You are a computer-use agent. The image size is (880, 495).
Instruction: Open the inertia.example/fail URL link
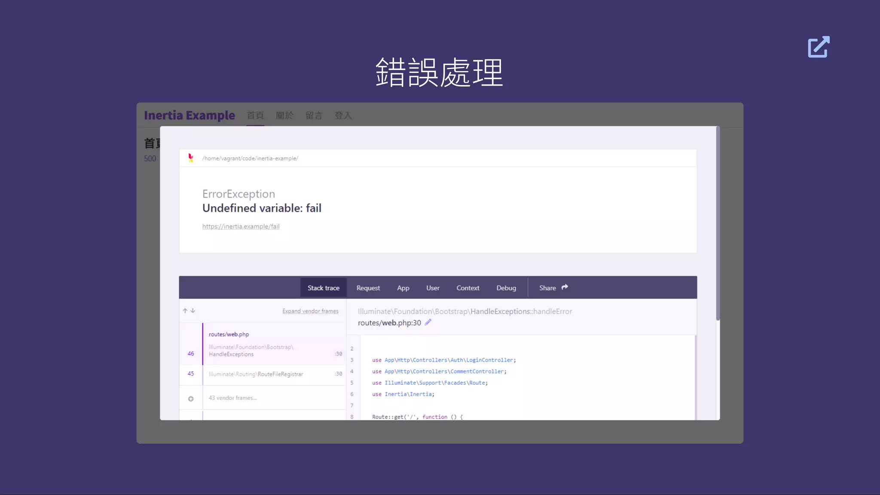tap(241, 226)
